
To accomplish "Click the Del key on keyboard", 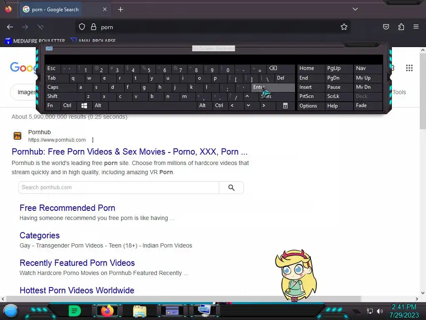I will point(285,78).
